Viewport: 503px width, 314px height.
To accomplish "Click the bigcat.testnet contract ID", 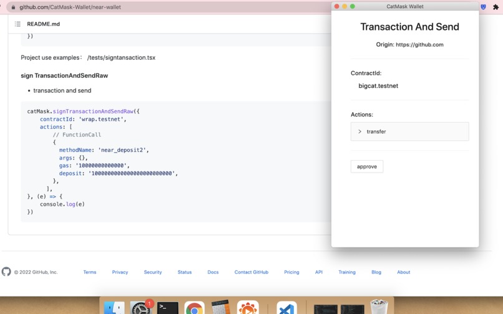I will 378,86.
